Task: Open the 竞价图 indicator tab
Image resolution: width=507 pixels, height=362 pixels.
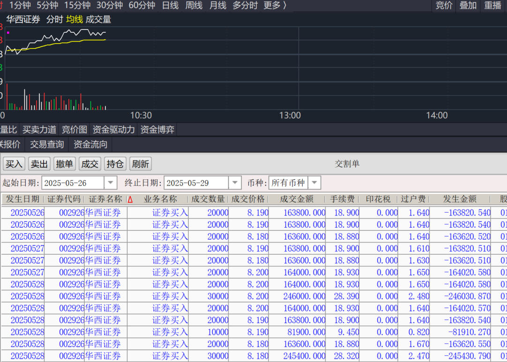Action: (74, 130)
